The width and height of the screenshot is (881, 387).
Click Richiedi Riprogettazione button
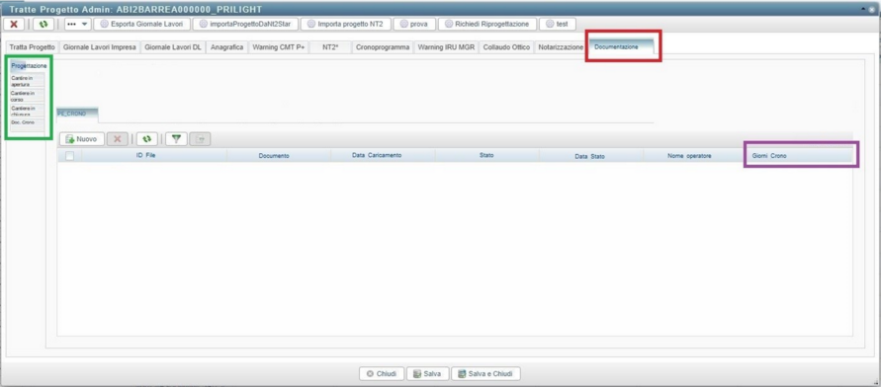pos(487,24)
